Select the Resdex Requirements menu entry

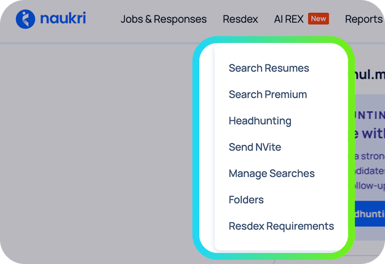tap(282, 227)
